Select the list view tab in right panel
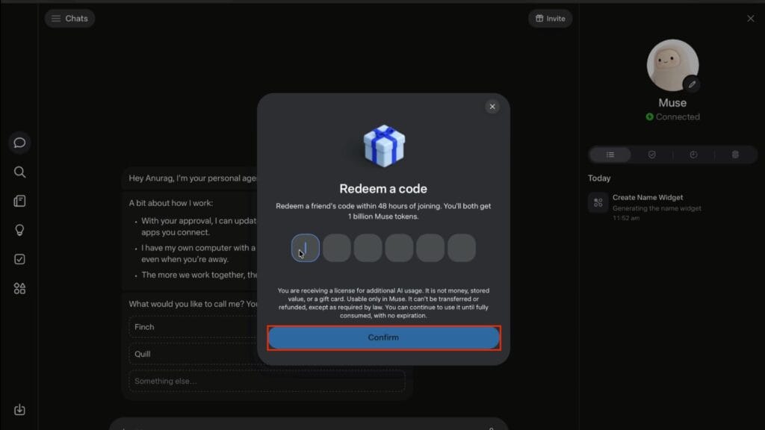 click(x=610, y=155)
